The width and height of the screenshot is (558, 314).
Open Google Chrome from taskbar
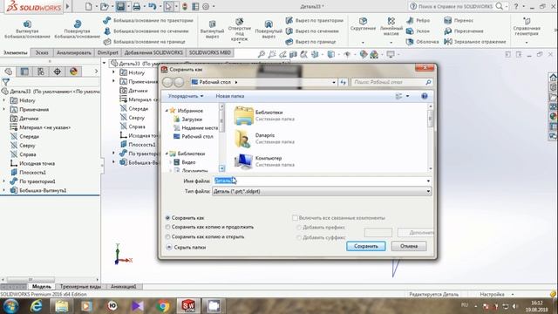[163, 306]
